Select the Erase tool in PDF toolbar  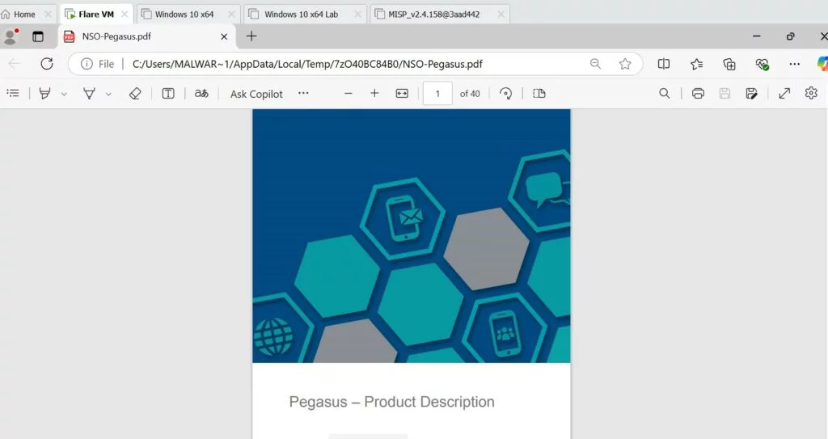point(135,94)
